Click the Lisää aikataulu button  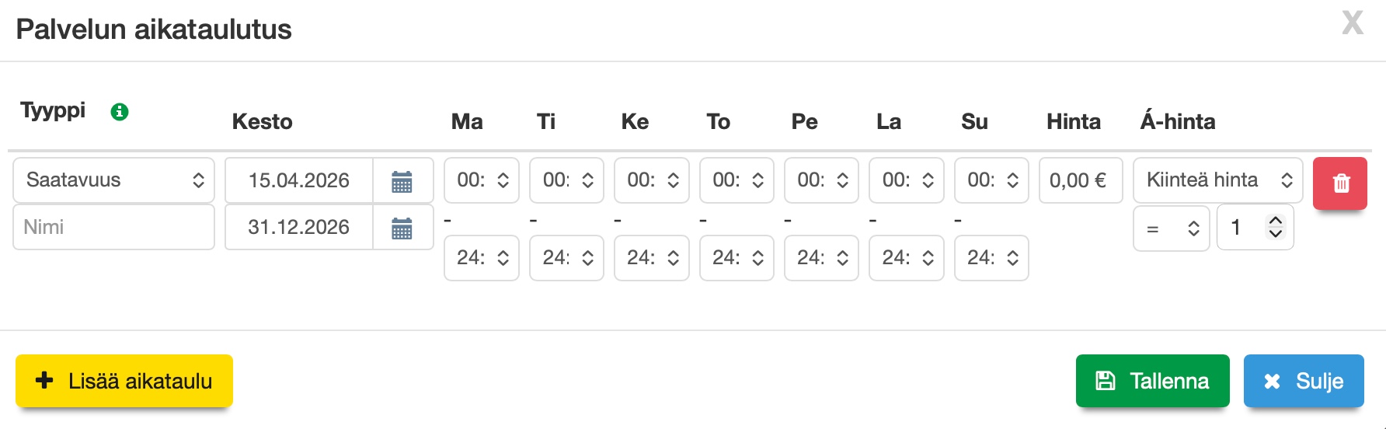pyautogui.click(x=124, y=381)
